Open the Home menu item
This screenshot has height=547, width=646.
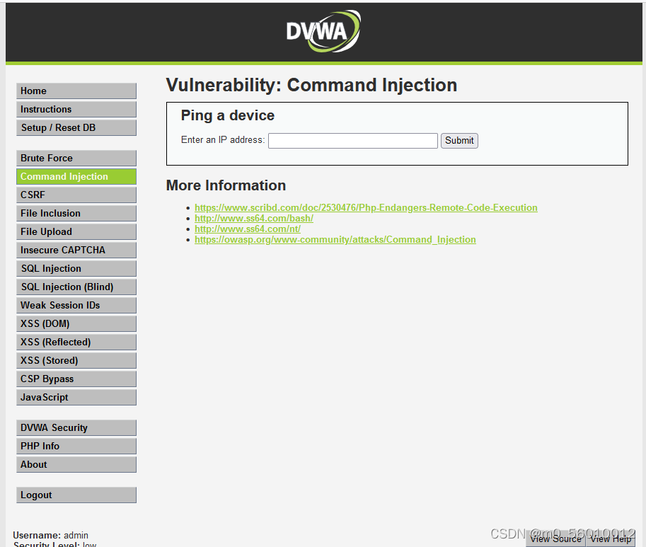click(76, 91)
